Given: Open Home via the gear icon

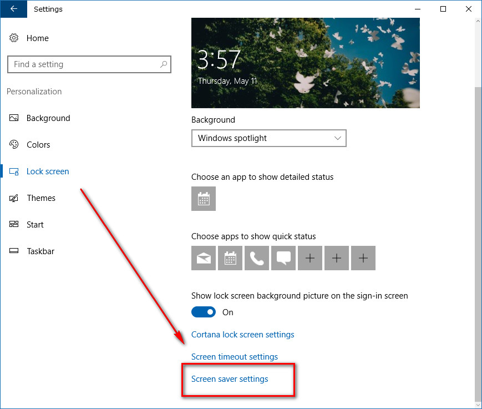Looking at the screenshot, I should pyautogui.click(x=14, y=38).
